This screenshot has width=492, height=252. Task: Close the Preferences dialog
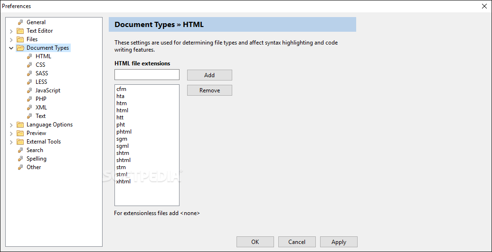484,6
